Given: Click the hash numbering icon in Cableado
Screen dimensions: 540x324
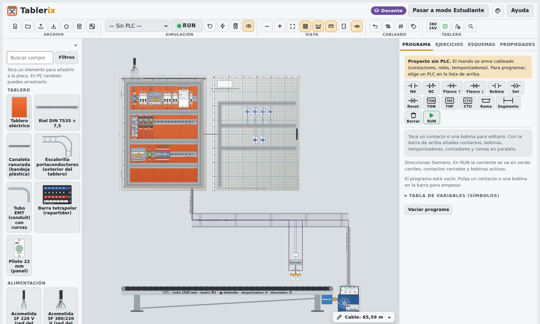Looking at the screenshot, I should [401, 26].
